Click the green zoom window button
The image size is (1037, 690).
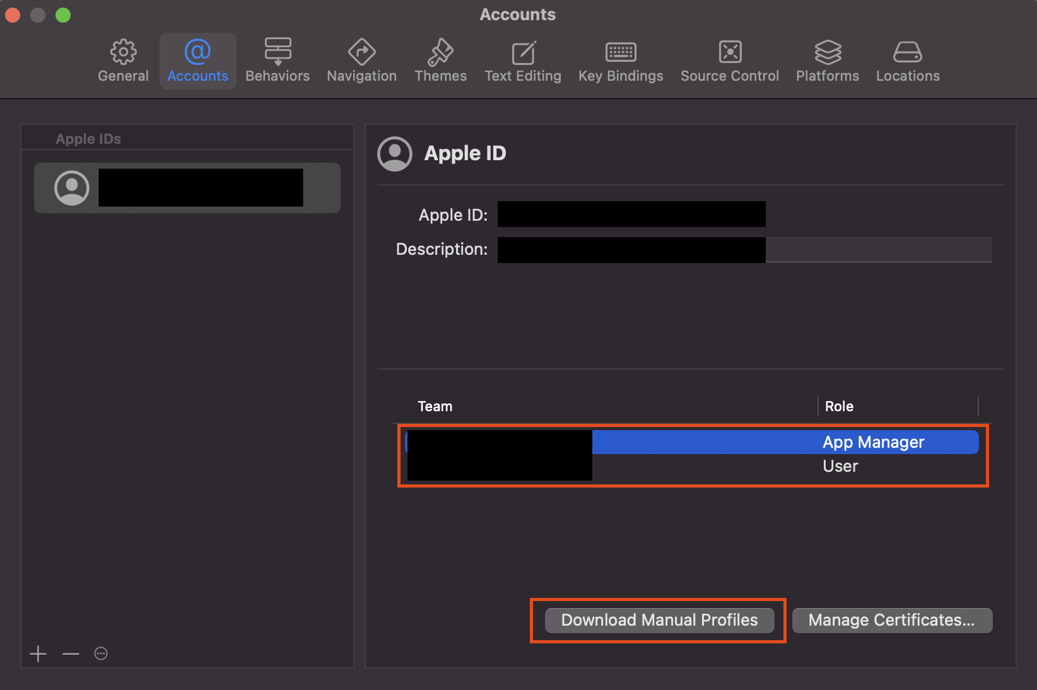(63, 15)
